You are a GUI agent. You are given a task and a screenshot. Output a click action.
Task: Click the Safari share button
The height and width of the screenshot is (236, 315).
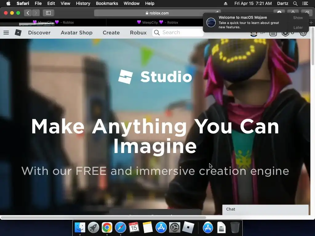293,12
